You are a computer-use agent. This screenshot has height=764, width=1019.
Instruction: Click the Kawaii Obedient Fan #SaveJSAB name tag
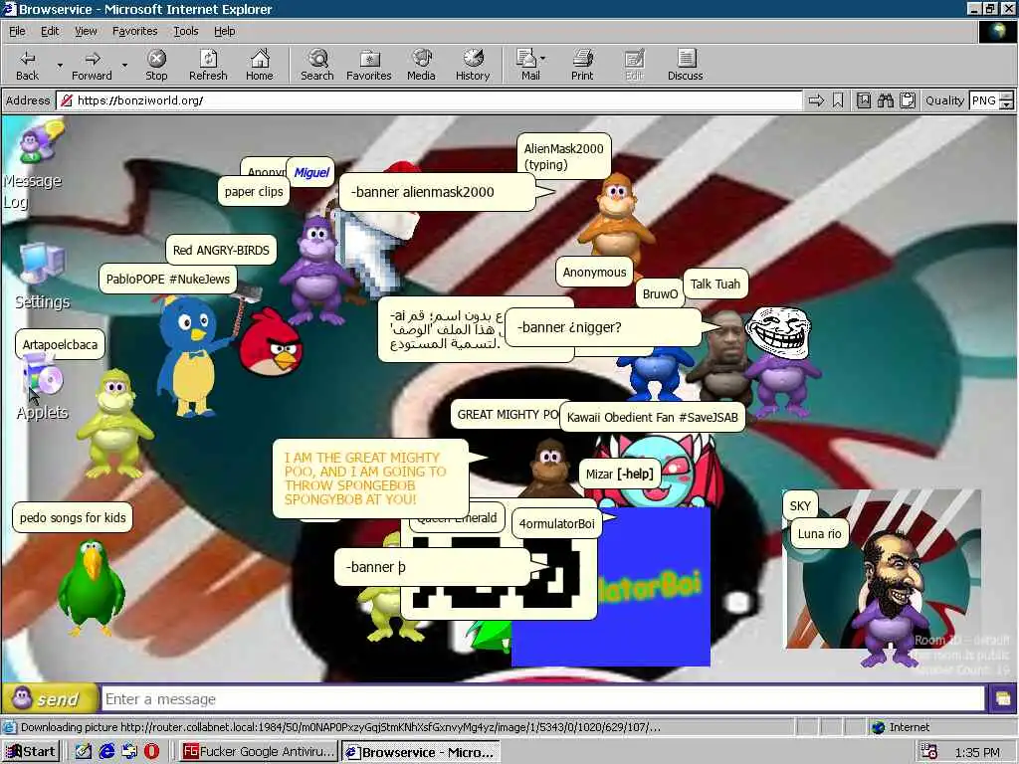pyautogui.click(x=652, y=417)
